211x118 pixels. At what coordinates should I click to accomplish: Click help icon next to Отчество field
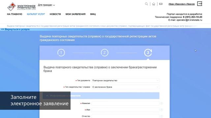coord(162,116)
